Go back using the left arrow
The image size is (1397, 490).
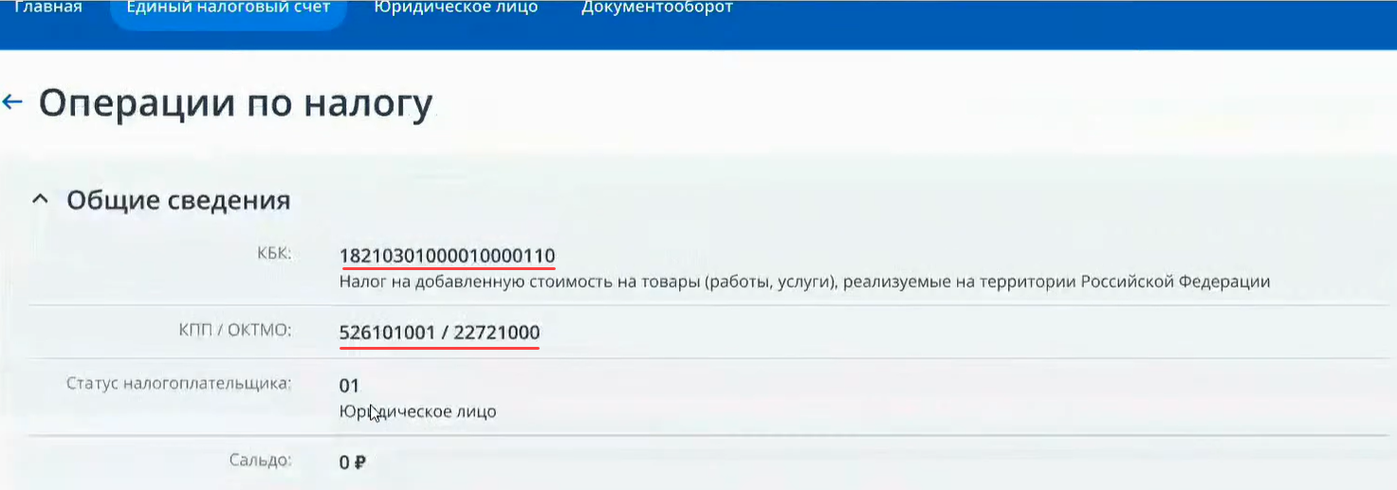point(12,102)
